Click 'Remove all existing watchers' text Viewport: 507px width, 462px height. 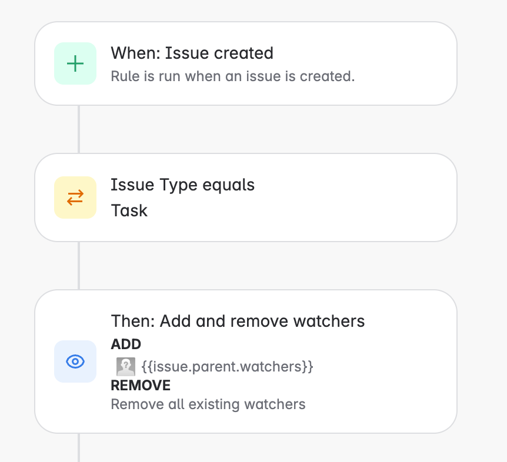(208, 404)
